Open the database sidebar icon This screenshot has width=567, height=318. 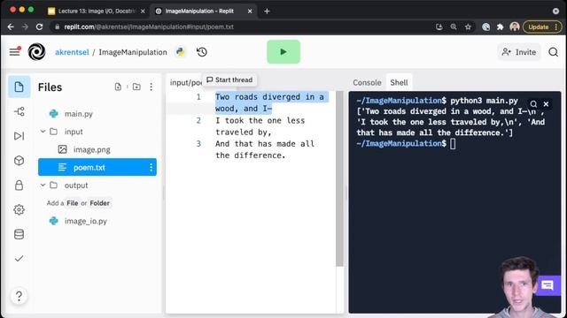[x=19, y=234]
